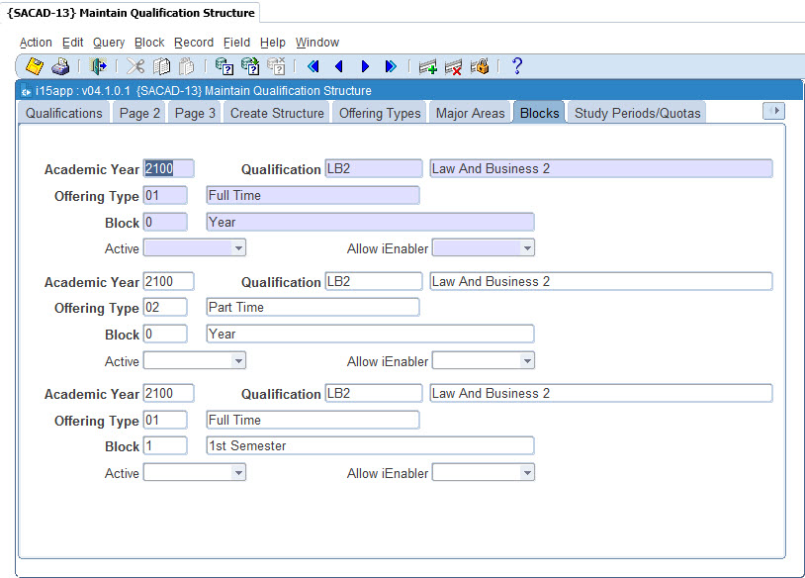Image resolution: width=805 pixels, height=578 pixels.
Task: Open the Query menu
Action: 109,43
